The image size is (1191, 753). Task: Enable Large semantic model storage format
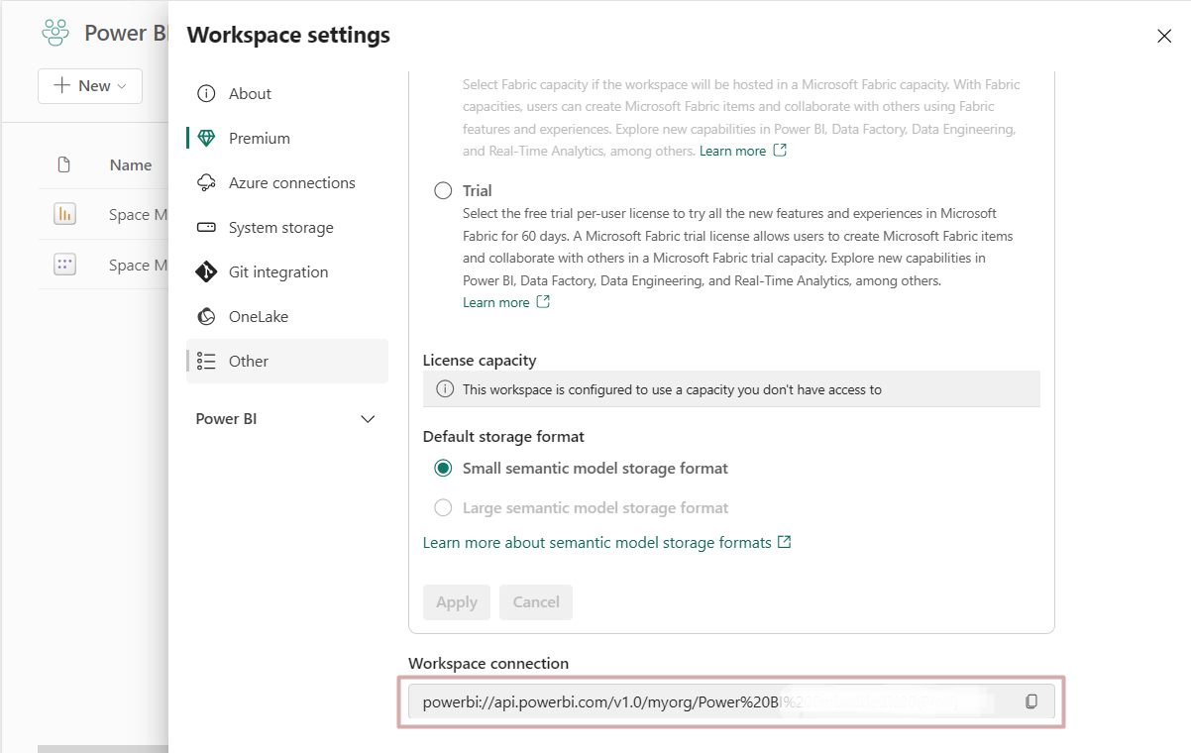click(443, 507)
